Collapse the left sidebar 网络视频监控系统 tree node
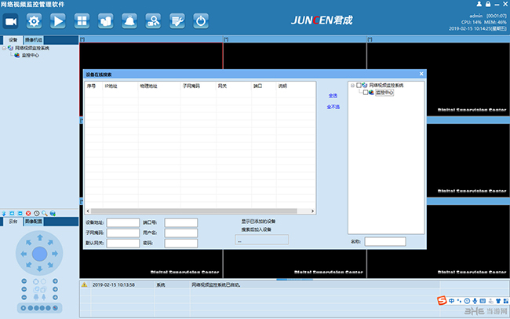 (x=5, y=48)
